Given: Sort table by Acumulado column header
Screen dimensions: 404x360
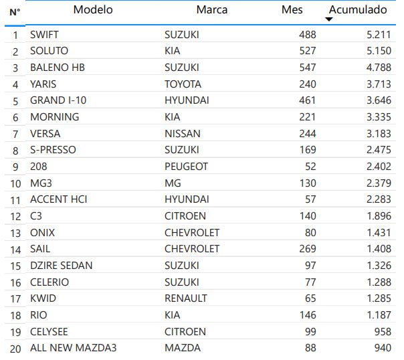Looking at the screenshot, I should tap(357, 9).
